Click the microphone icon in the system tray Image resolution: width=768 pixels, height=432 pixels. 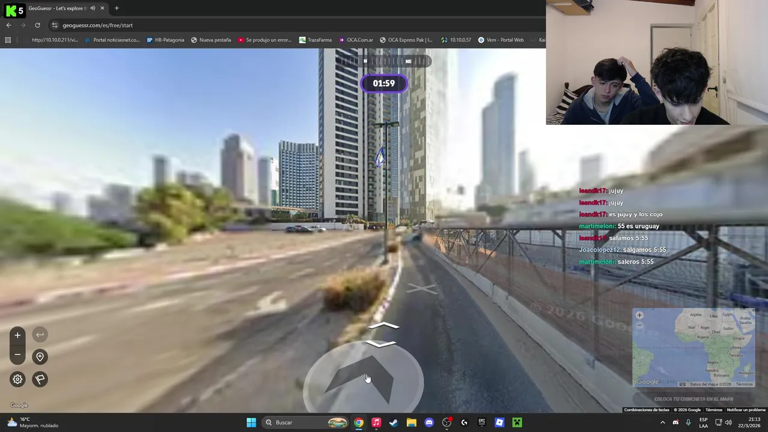point(688,422)
